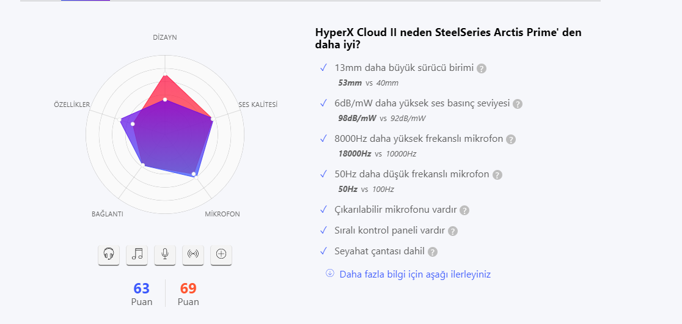Click the BAĞLANTI axis label
Screen dimensions: 682x324
coord(108,214)
